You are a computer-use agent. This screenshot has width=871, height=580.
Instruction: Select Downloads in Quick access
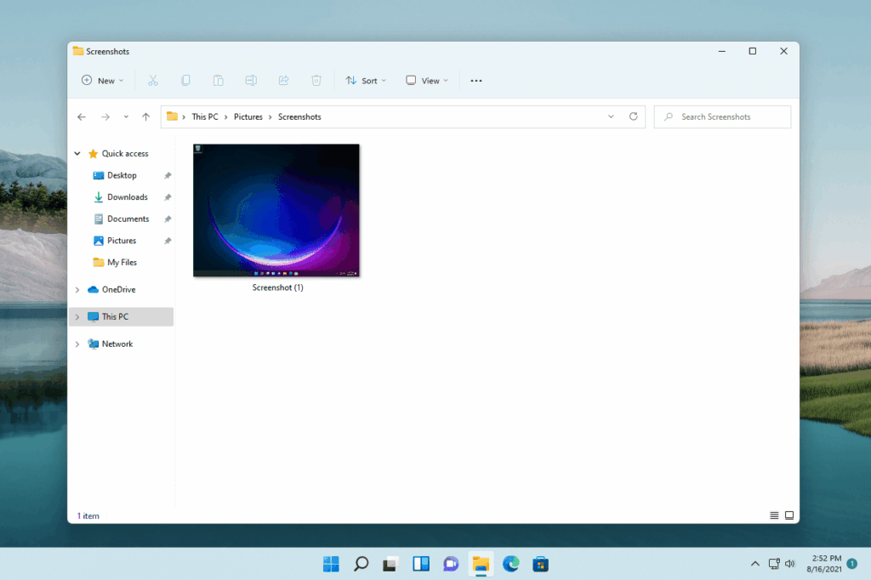127,197
